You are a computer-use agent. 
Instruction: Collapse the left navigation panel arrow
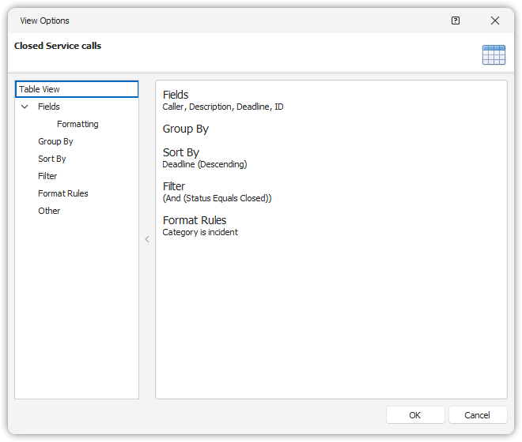point(147,239)
